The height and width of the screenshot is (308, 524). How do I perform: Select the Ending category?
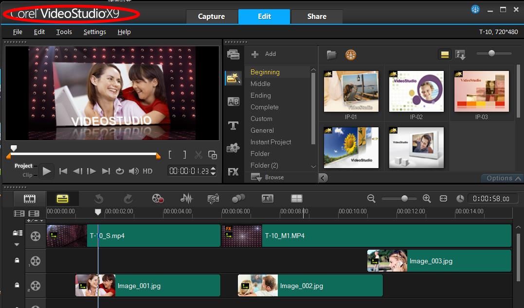[x=261, y=95]
